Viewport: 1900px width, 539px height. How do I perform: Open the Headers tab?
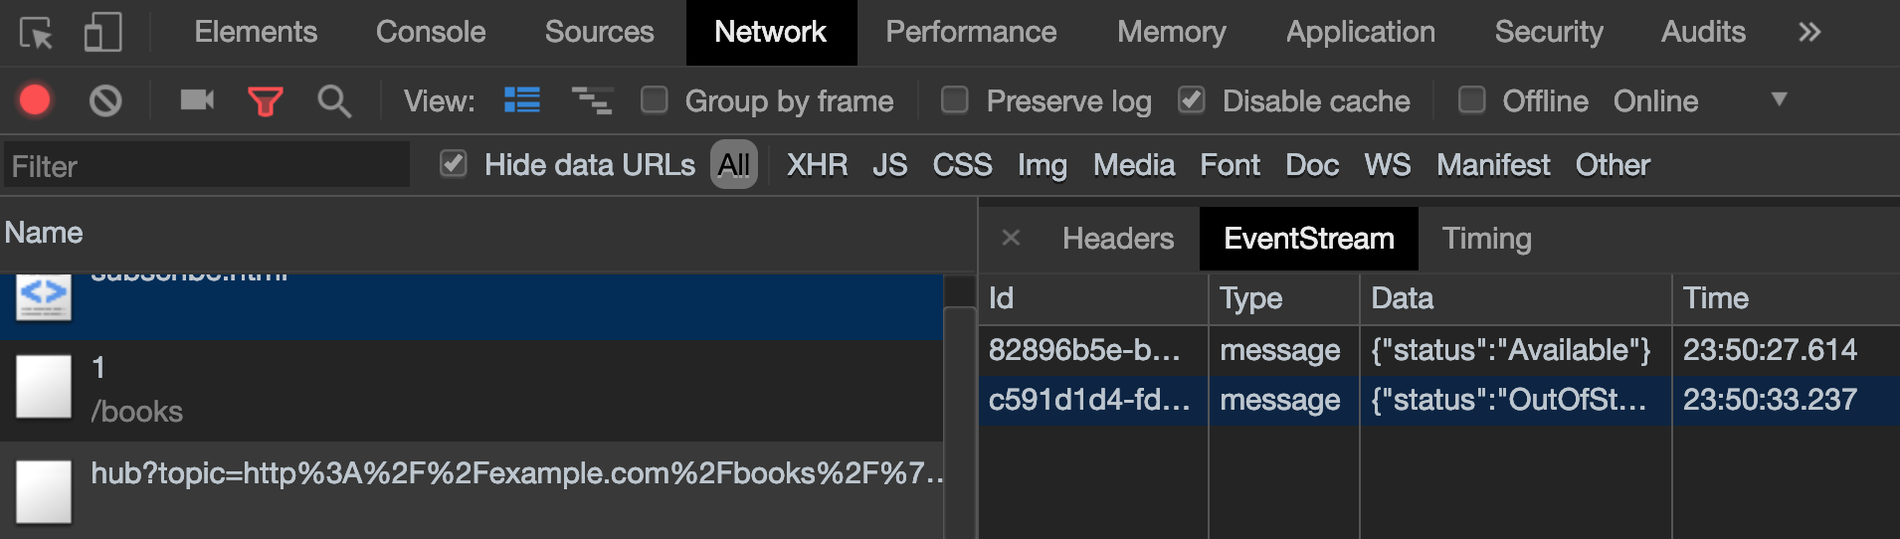1118,239
